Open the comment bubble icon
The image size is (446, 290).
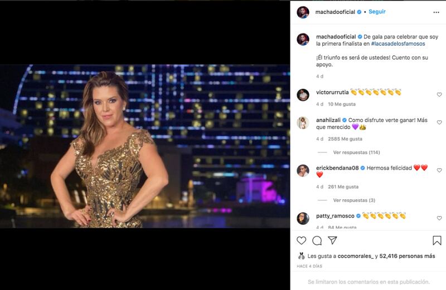[x=317, y=240]
